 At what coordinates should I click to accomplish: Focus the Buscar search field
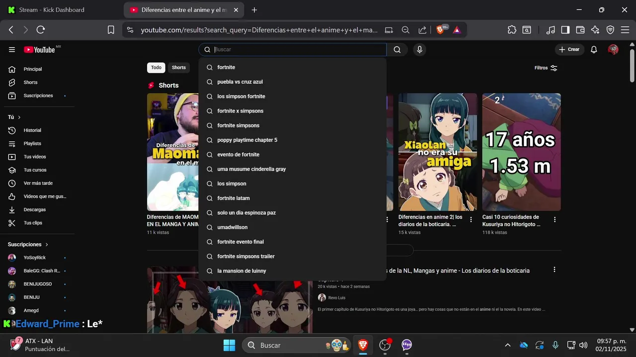(293, 50)
